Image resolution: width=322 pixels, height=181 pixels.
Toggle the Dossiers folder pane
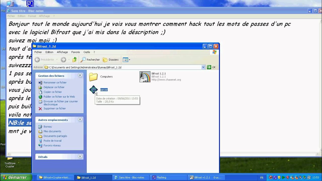(x=111, y=60)
